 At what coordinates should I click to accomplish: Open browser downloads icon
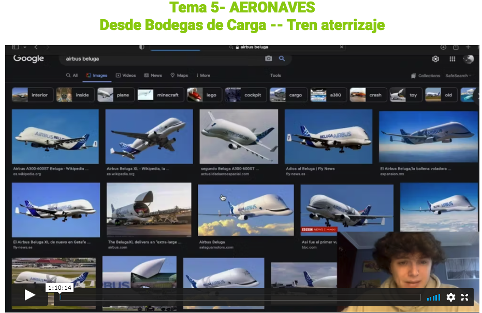[443, 47]
